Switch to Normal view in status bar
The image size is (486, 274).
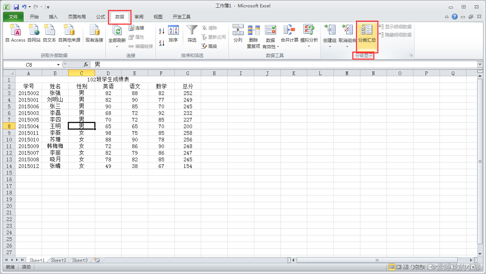coord(392,267)
